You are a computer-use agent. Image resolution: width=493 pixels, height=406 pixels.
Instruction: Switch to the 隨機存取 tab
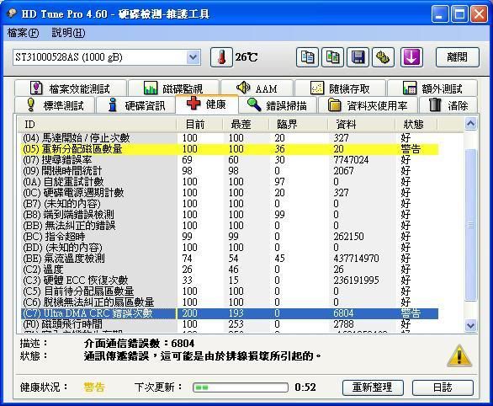click(x=340, y=88)
